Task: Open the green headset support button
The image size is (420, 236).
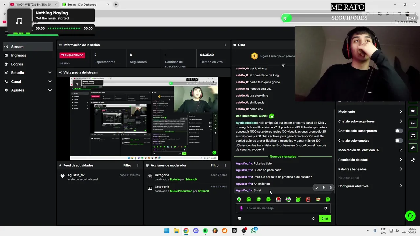Action: click(410, 216)
